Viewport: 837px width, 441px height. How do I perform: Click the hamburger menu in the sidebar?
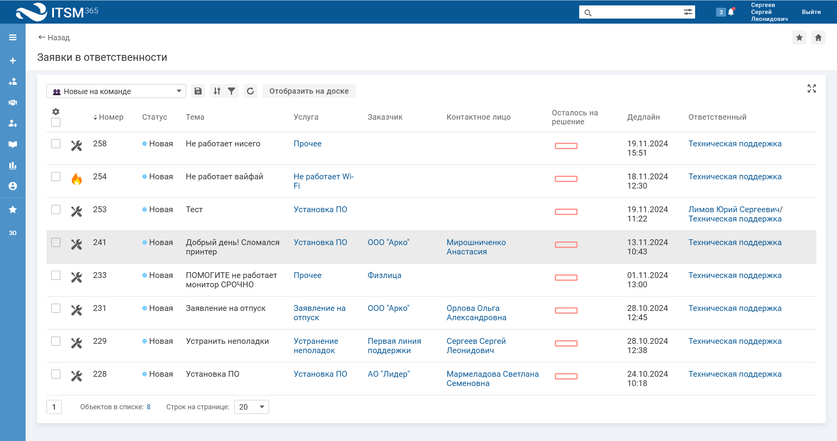12,37
